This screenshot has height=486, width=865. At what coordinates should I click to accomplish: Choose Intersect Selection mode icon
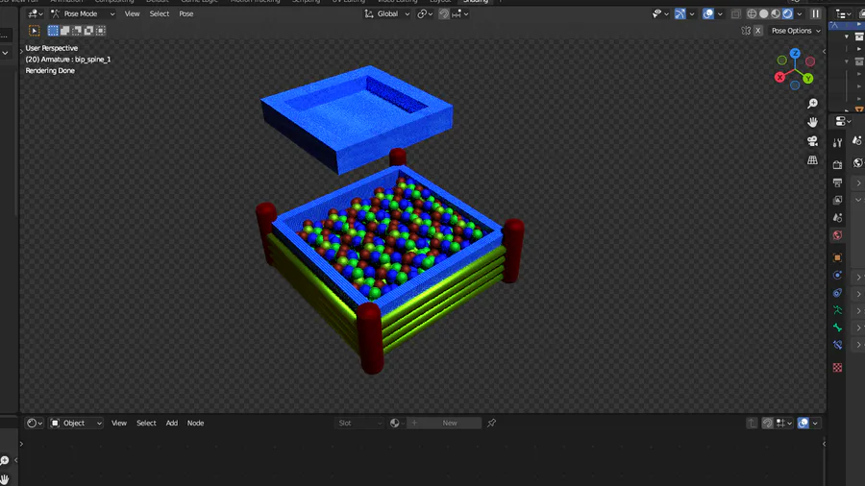click(100, 31)
